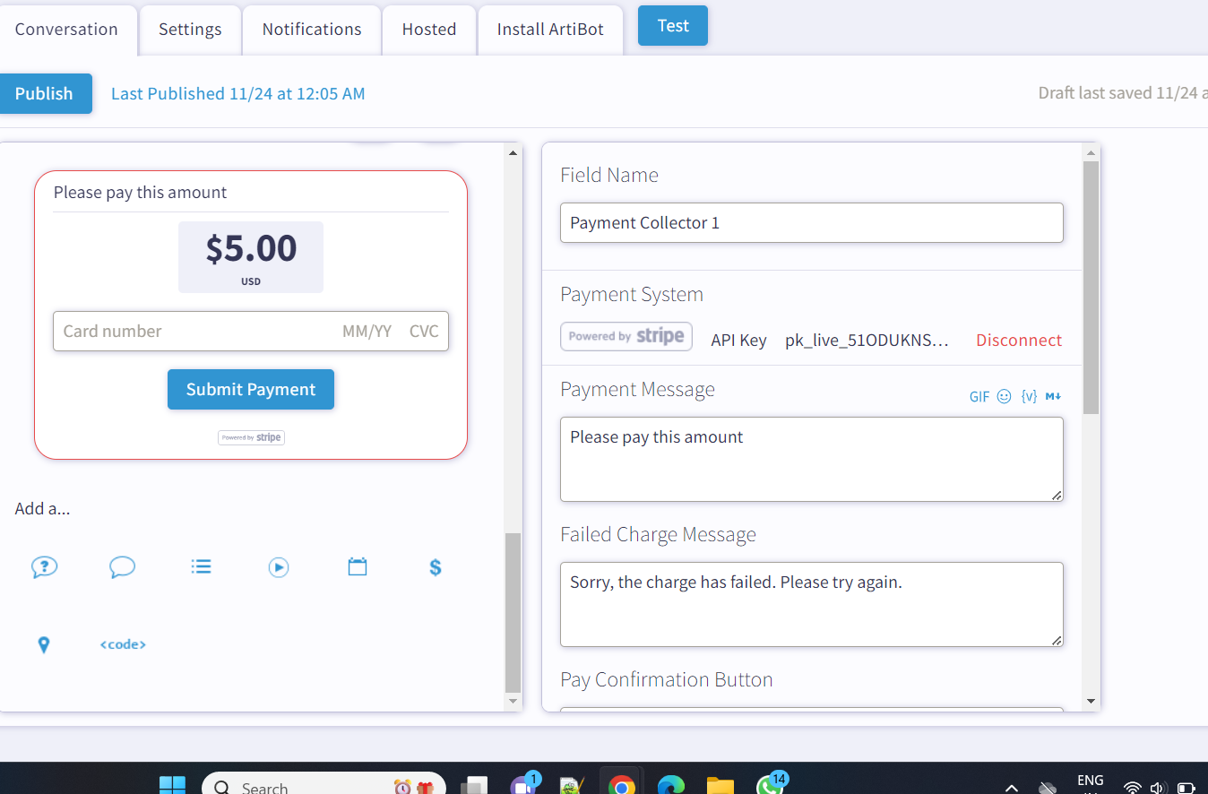Apply markdown formatting with the M icon

pos(1052,395)
